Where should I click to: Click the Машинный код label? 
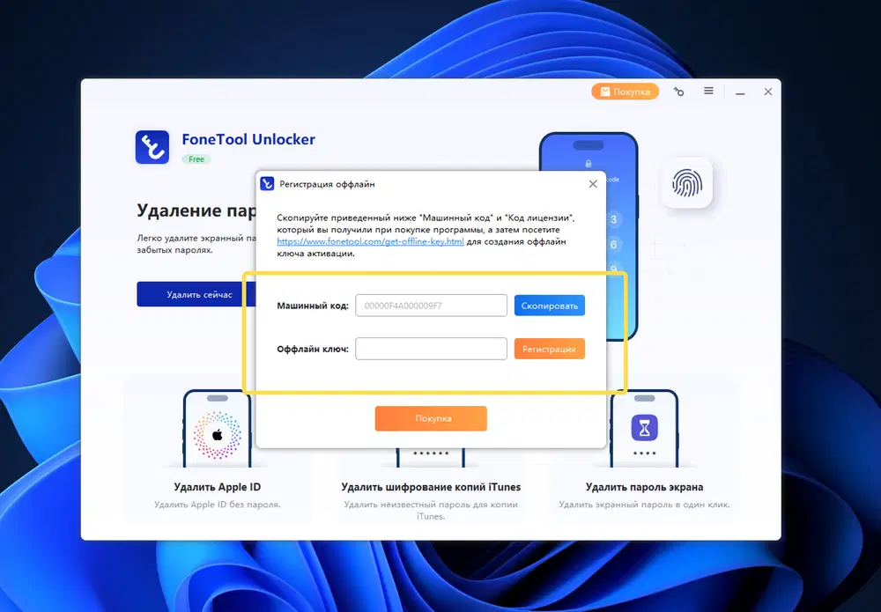coord(313,306)
